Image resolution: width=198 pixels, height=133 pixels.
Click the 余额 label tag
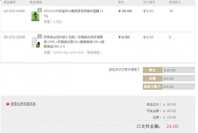[152, 78]
